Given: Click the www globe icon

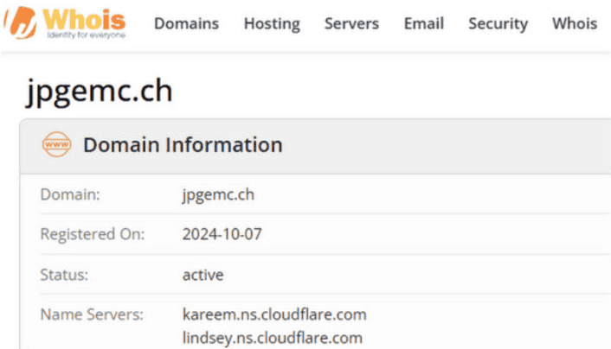Looking at the screenshot, I should coord(57,144).
